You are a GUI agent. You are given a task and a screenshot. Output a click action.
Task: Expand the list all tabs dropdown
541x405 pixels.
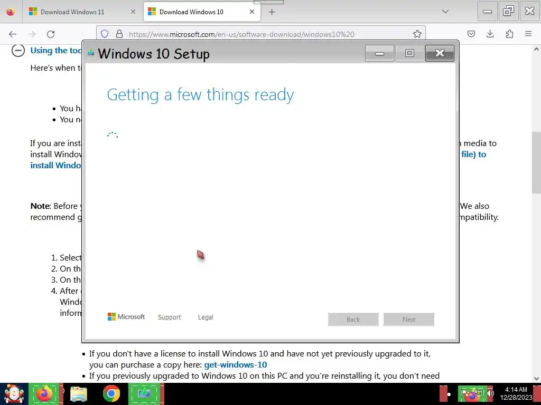445,12
